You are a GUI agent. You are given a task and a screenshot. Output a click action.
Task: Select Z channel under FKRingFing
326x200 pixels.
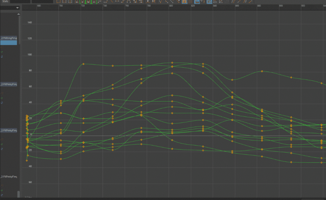coord(2,57)
